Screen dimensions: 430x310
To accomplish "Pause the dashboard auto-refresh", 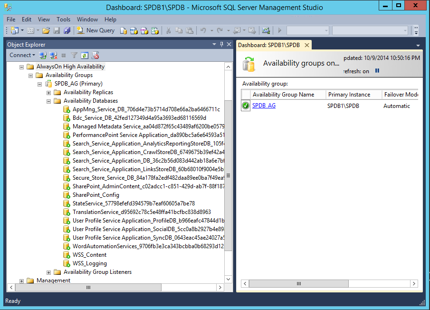I will coord(377,71).
